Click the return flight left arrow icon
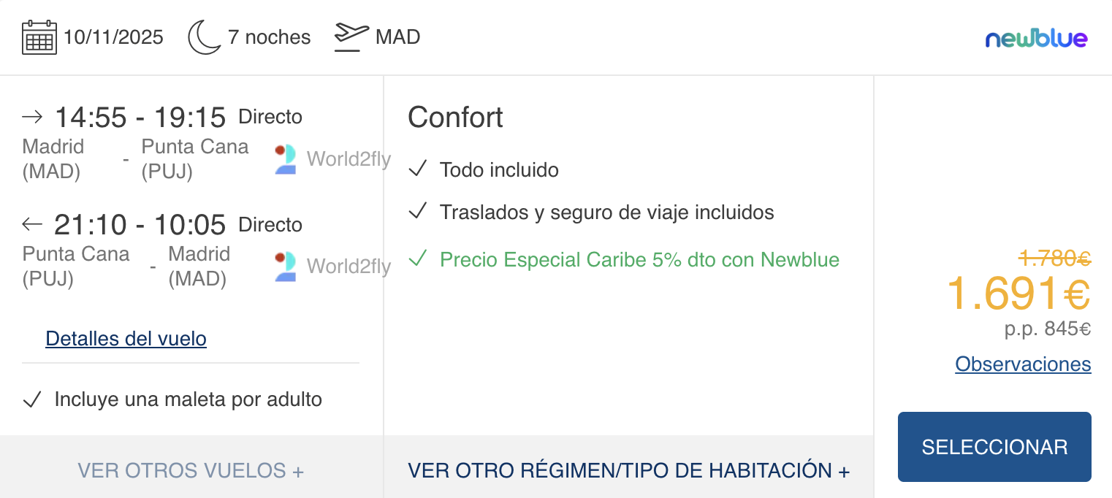1112x498 pixels. pos(33,223)
